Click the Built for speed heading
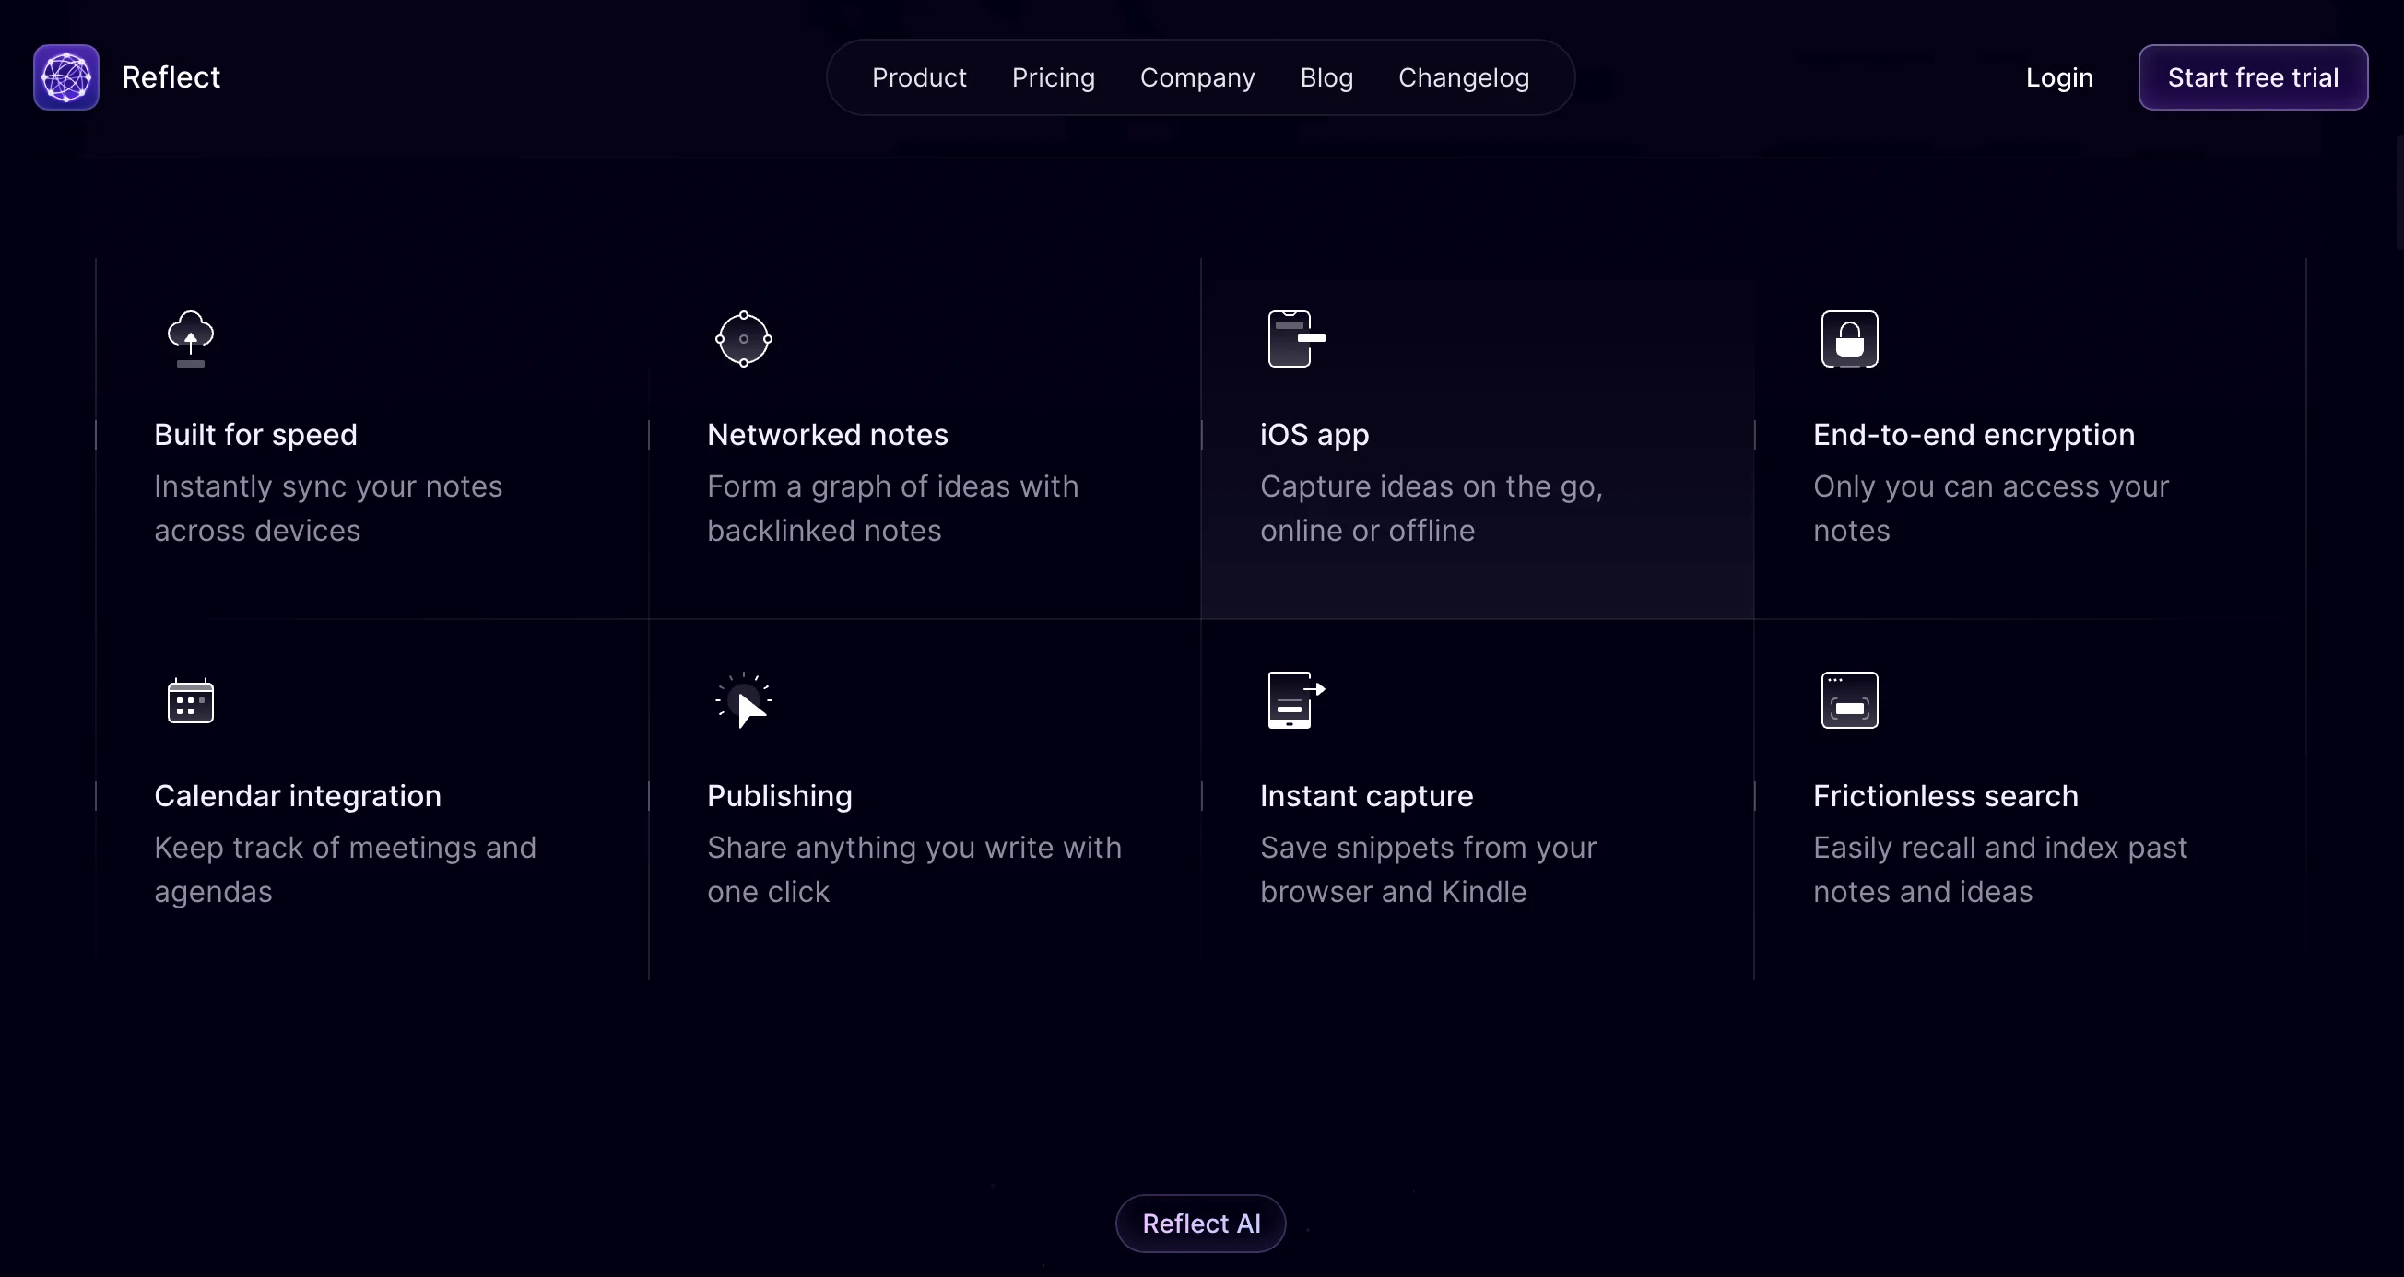Screen dimensions: 2404x1277 pos(255,434)
